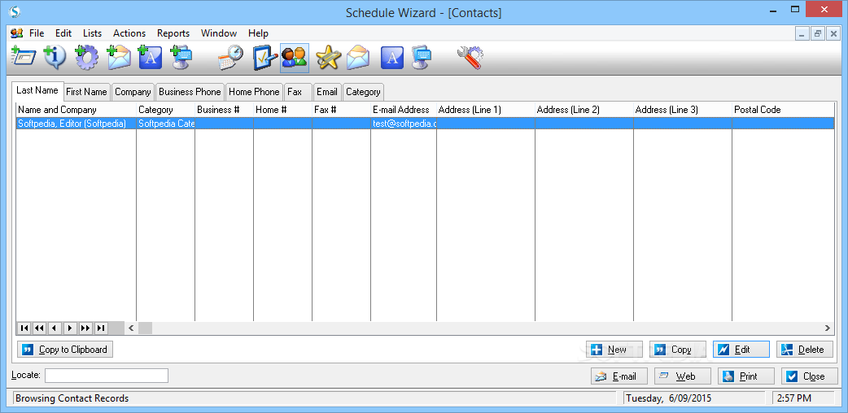
Task: Go to first record navigation arrow
Action: click(24, 328)
